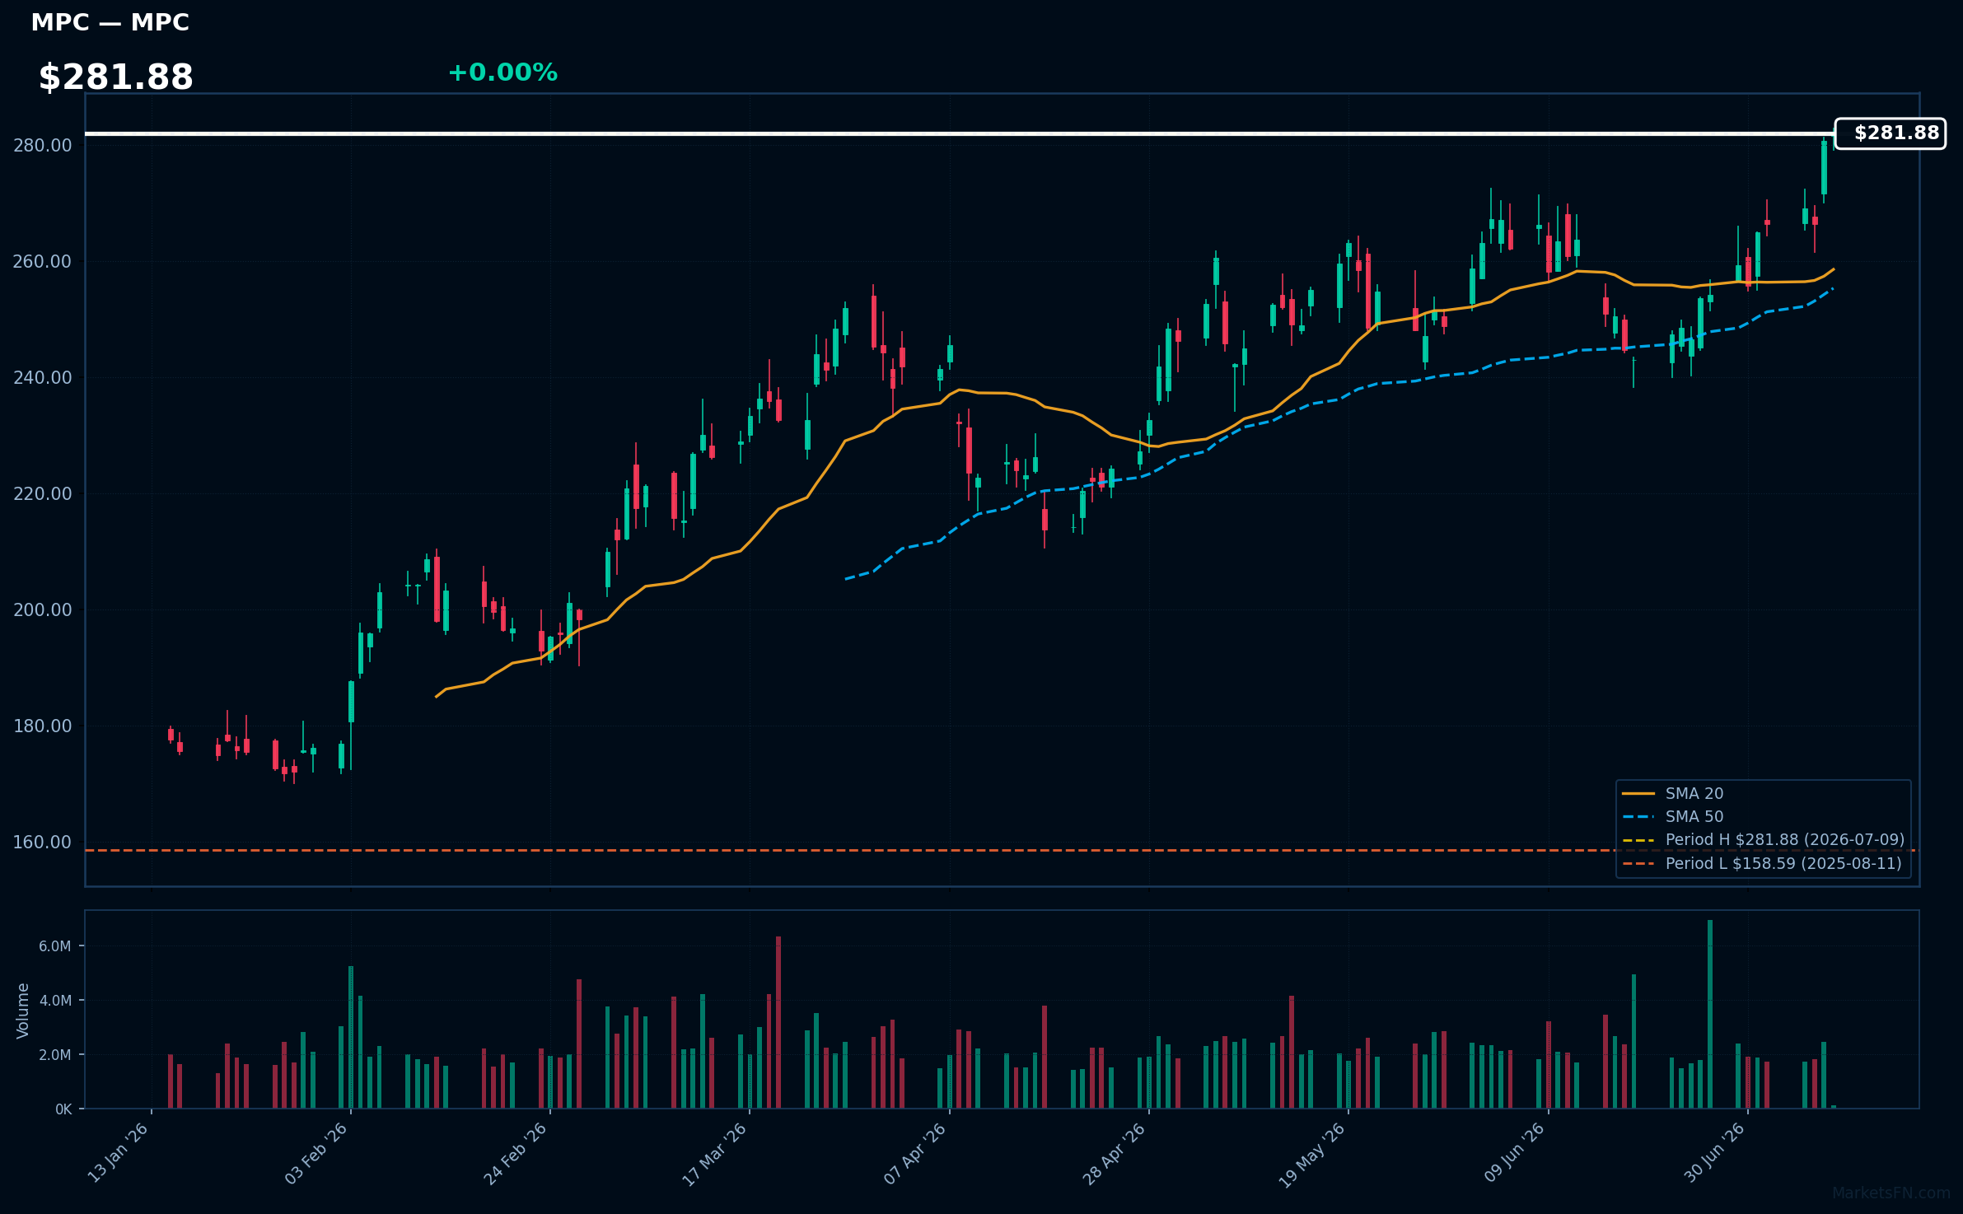Click the 07 Apr '26 date label

coord(915,1153)
